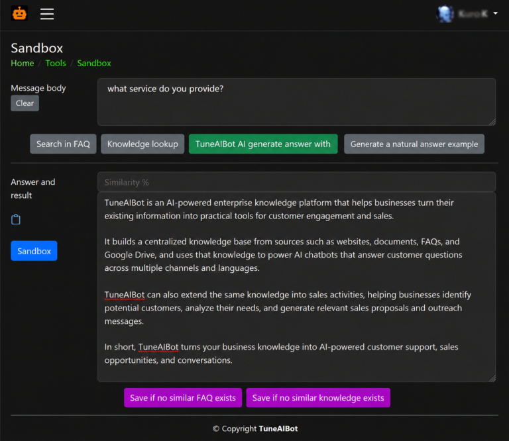Click Sandbox breadcrumb link

pos(94,63)
